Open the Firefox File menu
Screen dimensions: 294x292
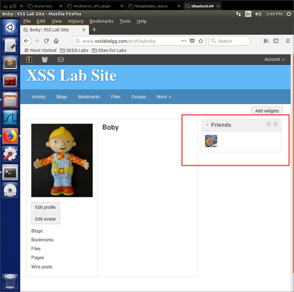(x=27, y=21)
